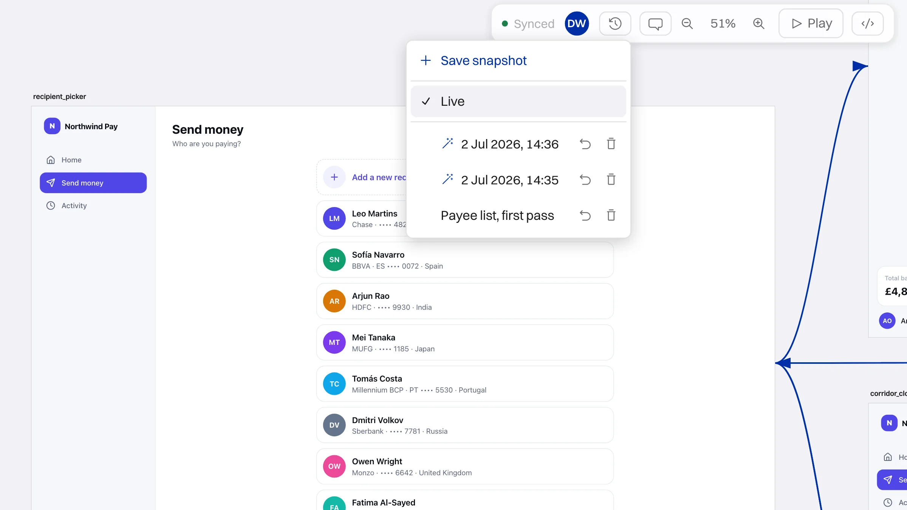Click the plus icon for adding a recipient
Screen dimensions: 907x510
pyautogui.click(x=334, y=177)
